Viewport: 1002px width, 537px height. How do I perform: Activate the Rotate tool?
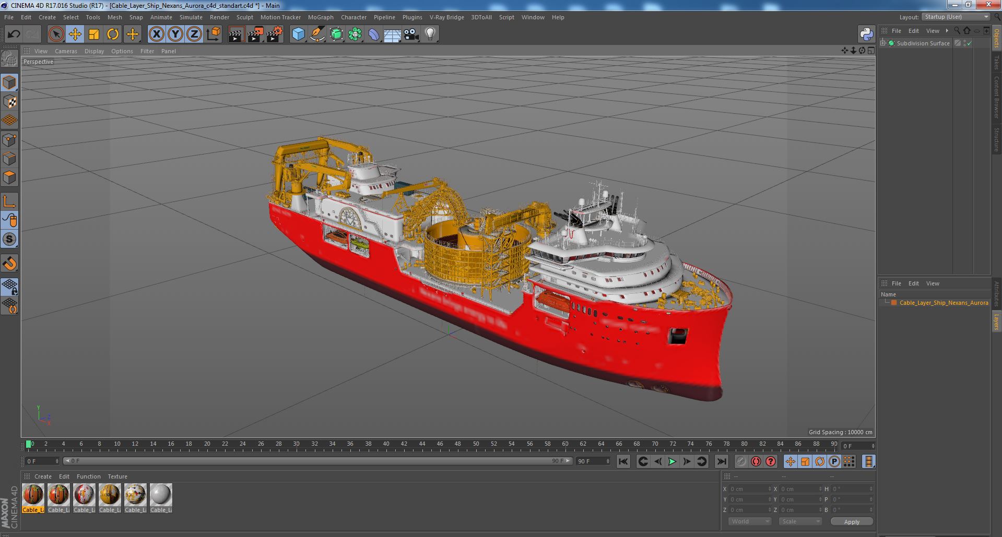(x=113, y=34)
